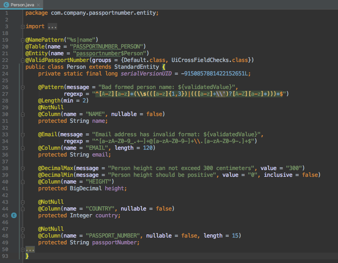The image size is (338, 263).
Task: Click the '...' folded code placeholder on line 50
Action: pyautogui.click(x=30, y=249)
